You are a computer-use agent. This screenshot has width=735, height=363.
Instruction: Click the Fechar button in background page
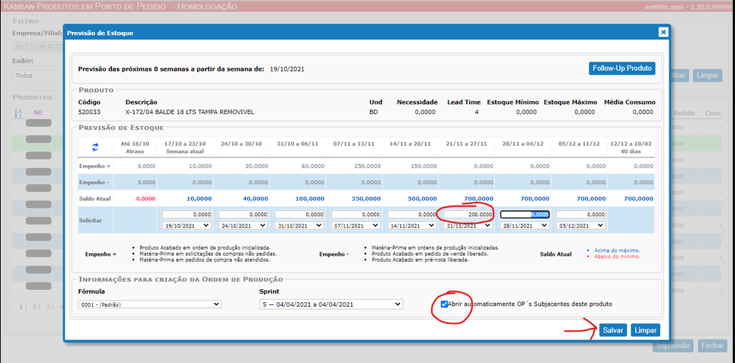tap(712, 345)
